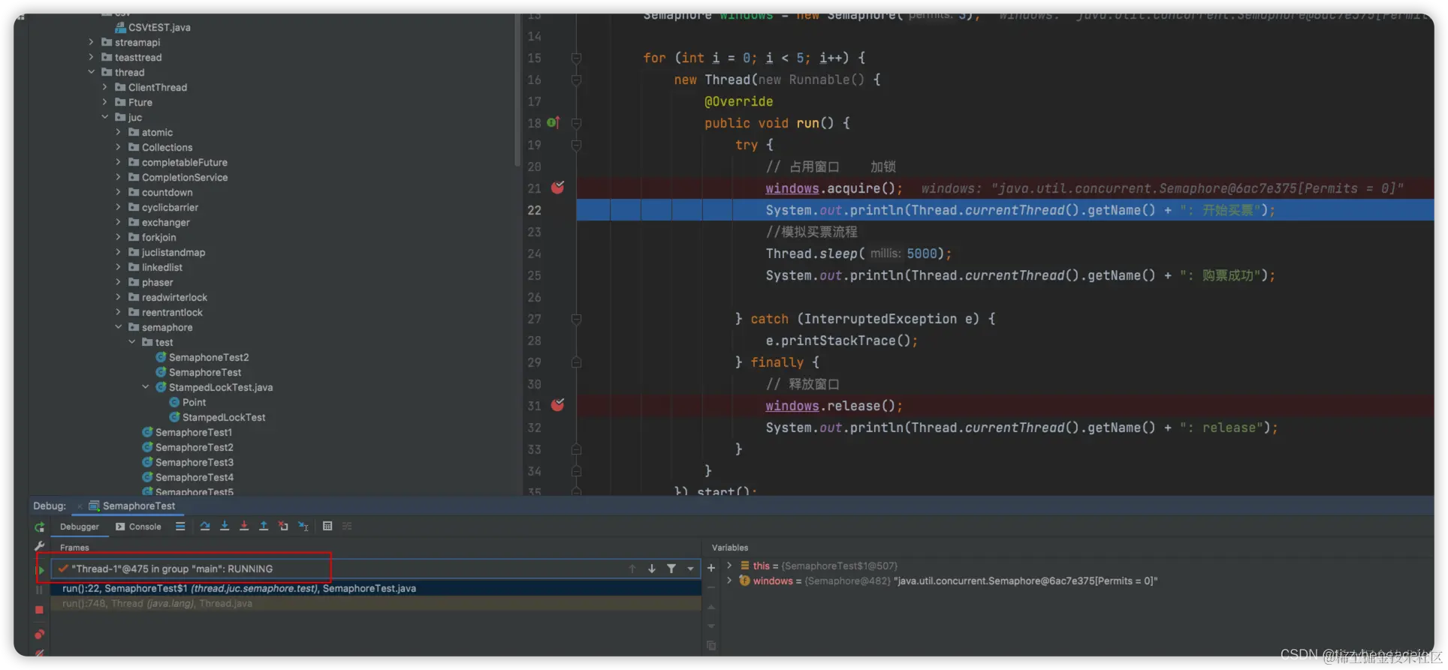Click the Step Over icon
The height and width of the screenshot is (670, 1448).
pyautogui.click(x=205, y=527)
